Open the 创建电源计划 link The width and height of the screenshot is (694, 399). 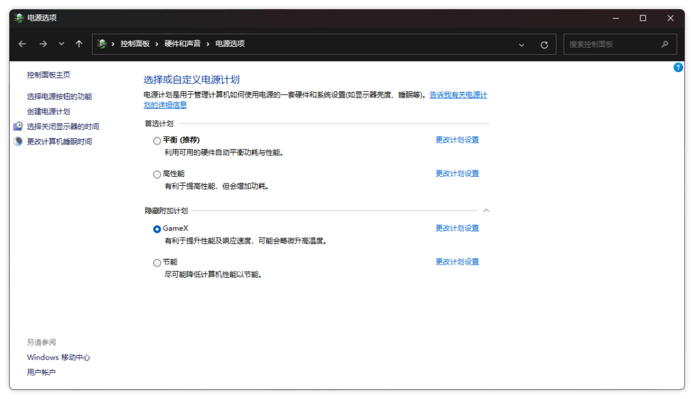48,111
